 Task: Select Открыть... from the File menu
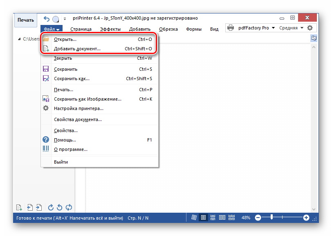(x=65, y=39)
